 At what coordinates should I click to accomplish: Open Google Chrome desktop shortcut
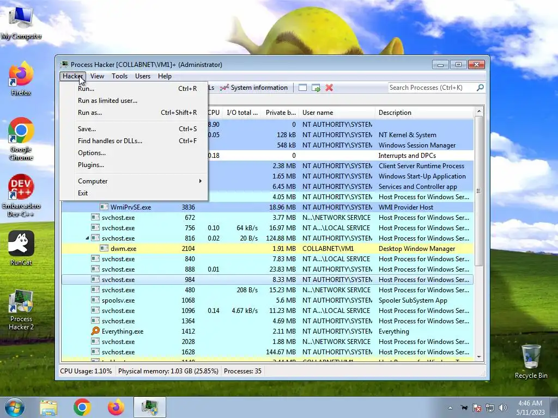click(x=21, y=139)
